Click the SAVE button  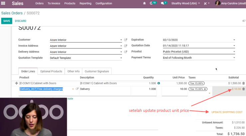click(7, 21)
